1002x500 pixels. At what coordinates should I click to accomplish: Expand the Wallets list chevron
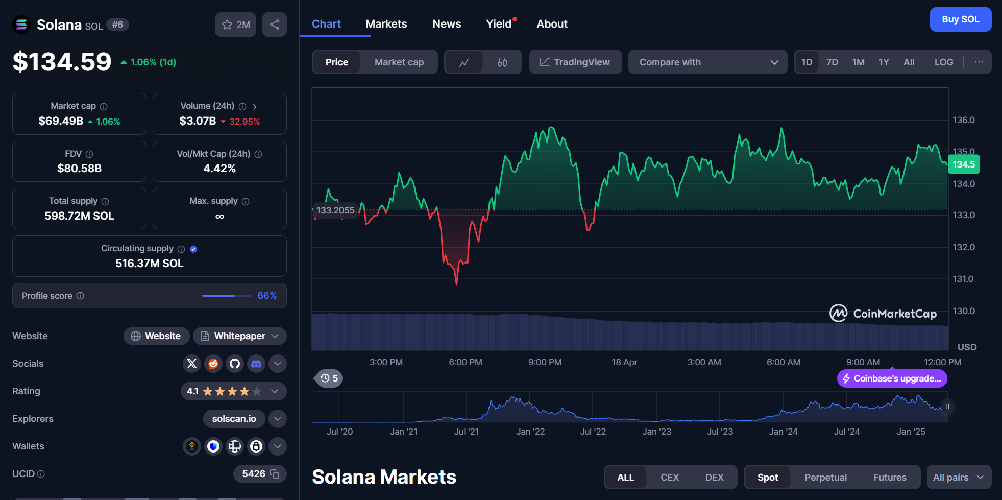click(x=277, y=446)
